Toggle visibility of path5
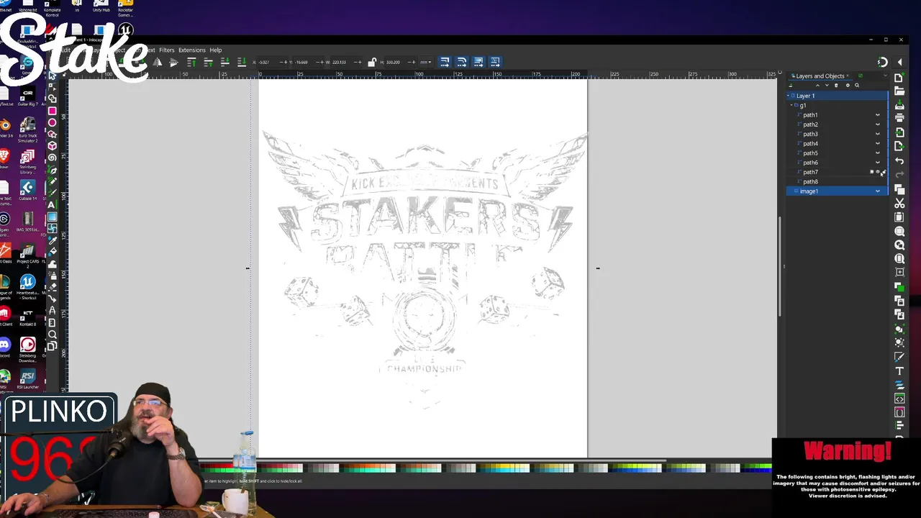The width and height of the screenshot is (921, 518). [x=878, y=153]
